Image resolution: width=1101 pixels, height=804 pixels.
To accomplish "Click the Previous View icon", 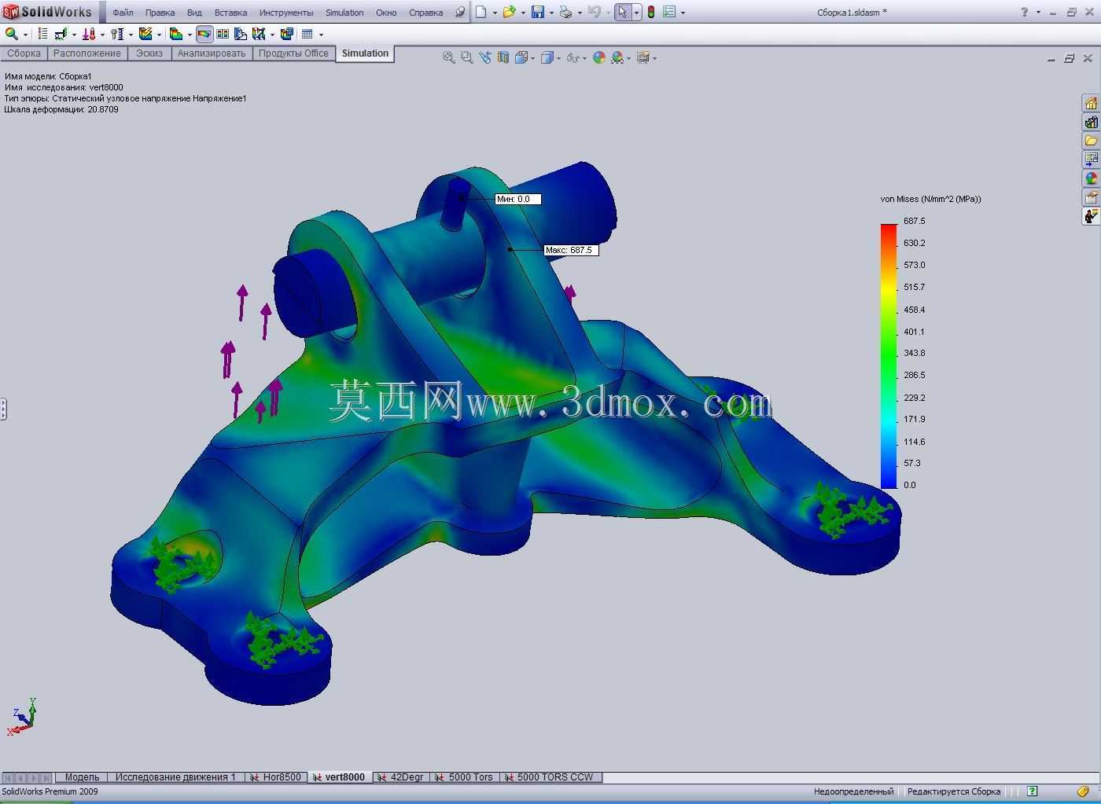I will click(484, 57).
